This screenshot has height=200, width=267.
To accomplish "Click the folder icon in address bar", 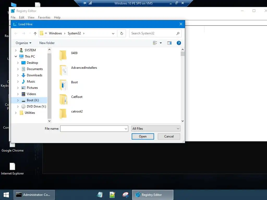I will [x=41, y=33].
